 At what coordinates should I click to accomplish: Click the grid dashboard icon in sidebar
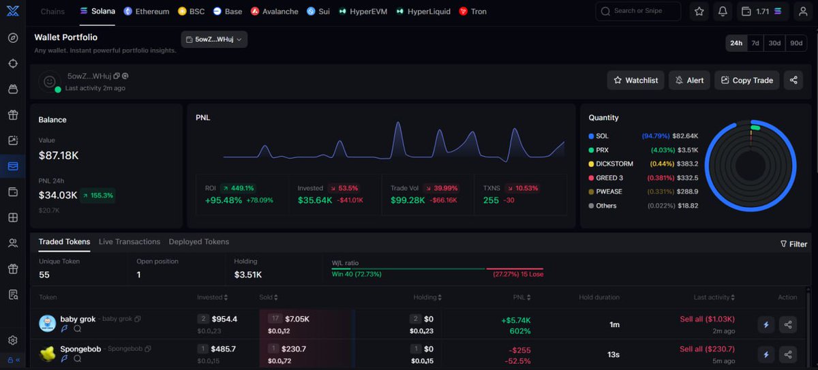(13, 217)
